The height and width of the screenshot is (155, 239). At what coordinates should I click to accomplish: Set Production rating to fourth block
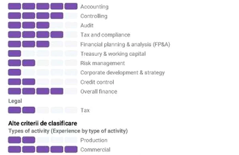57,140
